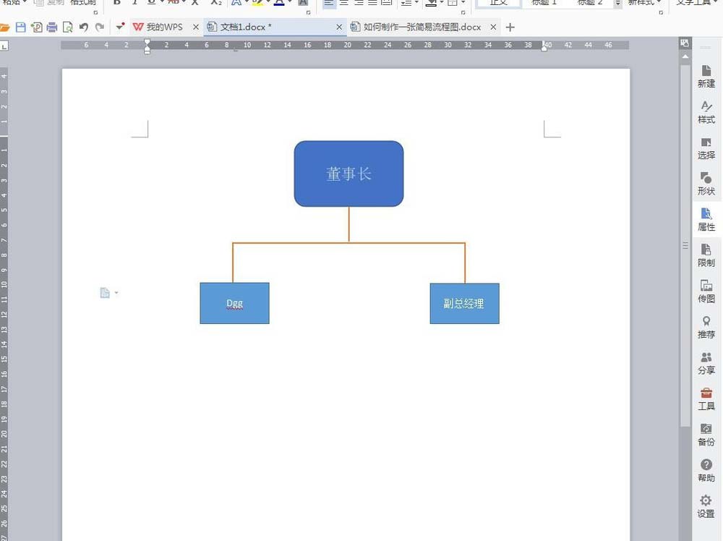Toggle bold formatting
The image size is (723, 541).
[x=118, y=3]
